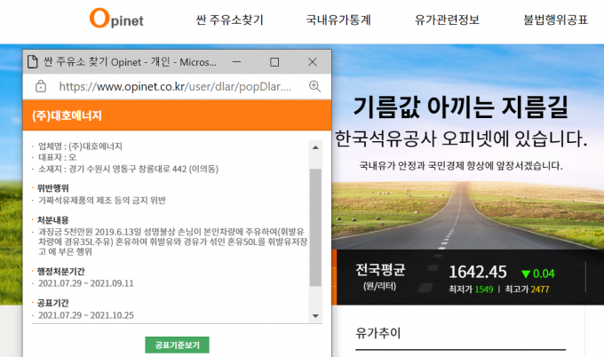Click the 업체명 : (주)대호에너지 line
604x357 pixels.
tap(80, 147)
